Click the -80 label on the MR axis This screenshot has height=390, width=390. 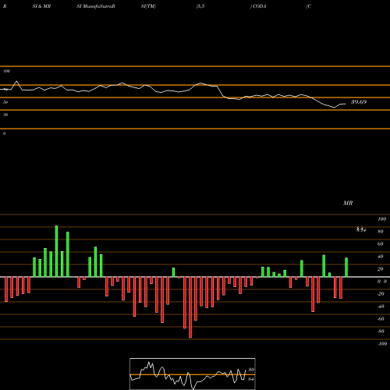coord(381,331)
